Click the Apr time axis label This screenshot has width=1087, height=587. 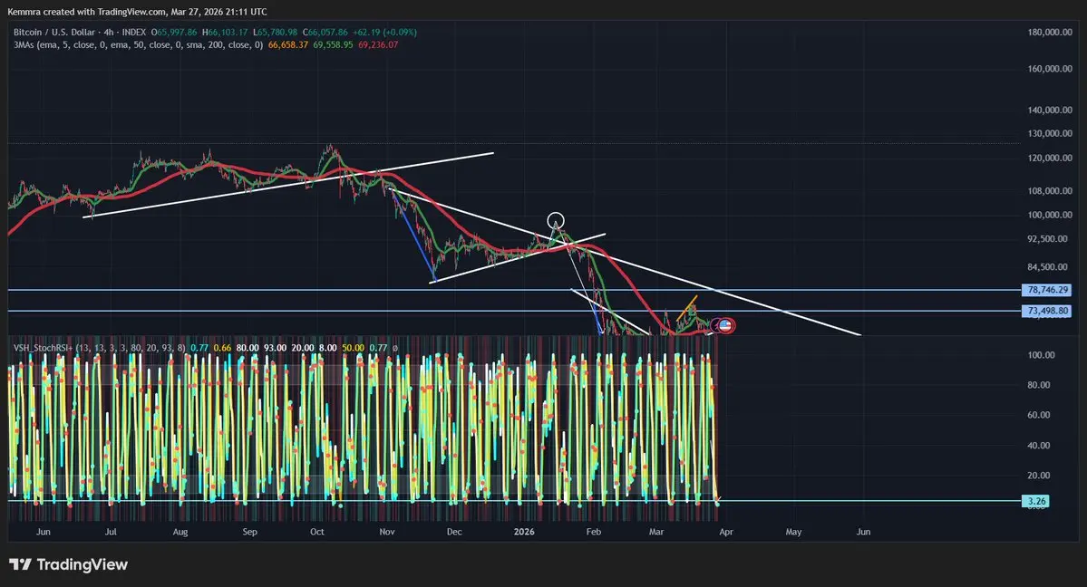point(726,532)
